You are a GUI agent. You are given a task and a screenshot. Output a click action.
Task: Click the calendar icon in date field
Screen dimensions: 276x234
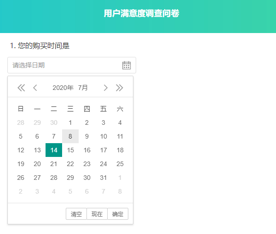coord(126,65)
